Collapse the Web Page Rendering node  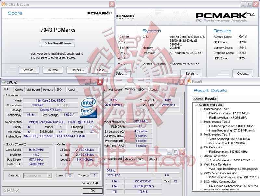click(x=201, y=165)
